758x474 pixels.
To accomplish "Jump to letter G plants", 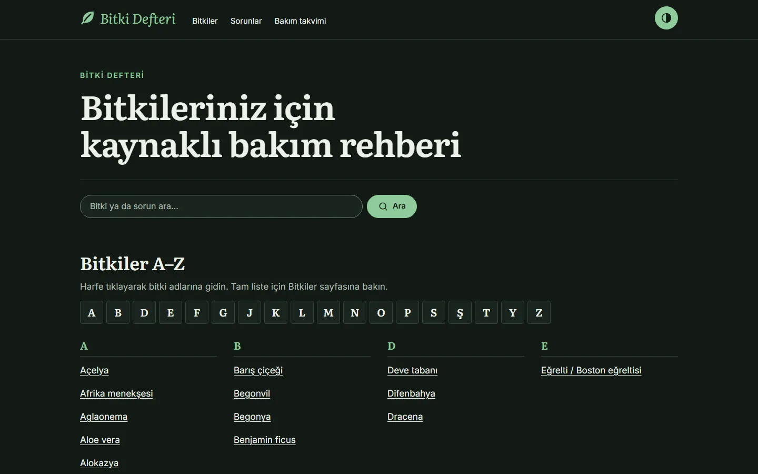I will tap(223, 312).
